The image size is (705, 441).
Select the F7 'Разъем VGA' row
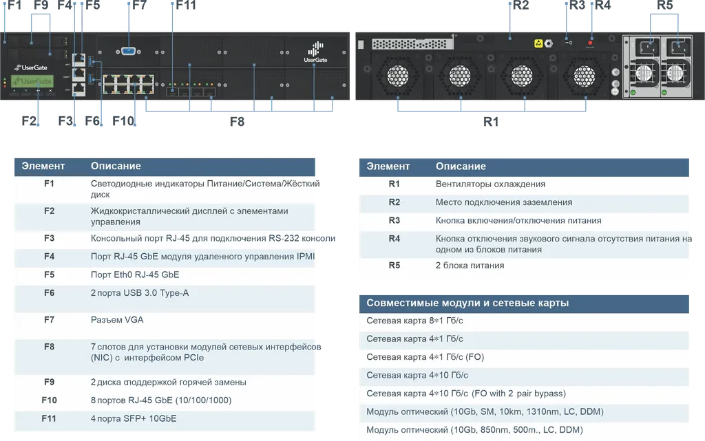tap(165, 321)
